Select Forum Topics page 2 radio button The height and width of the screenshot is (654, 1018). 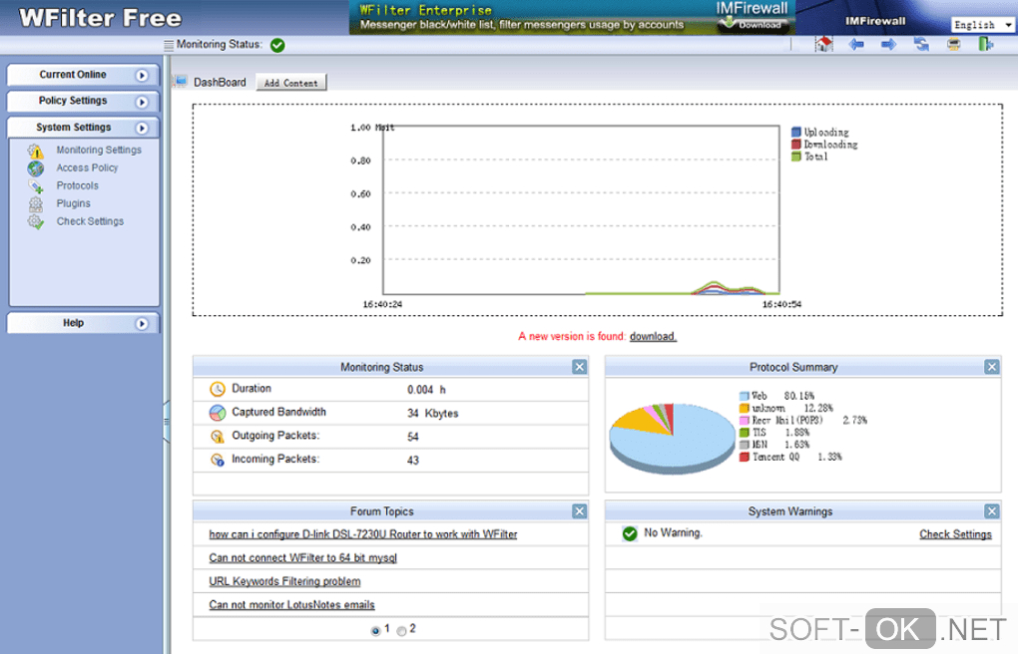pos(401,631)
